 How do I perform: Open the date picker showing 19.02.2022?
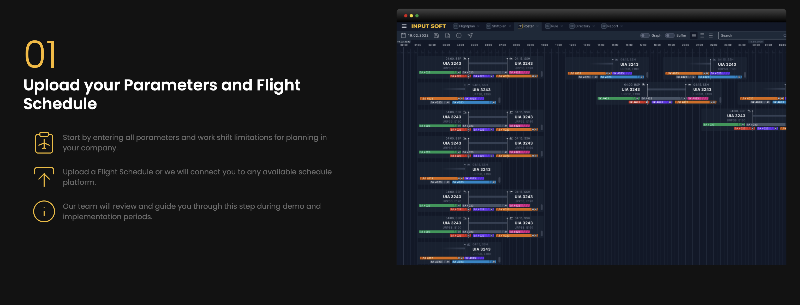(418, 35)
